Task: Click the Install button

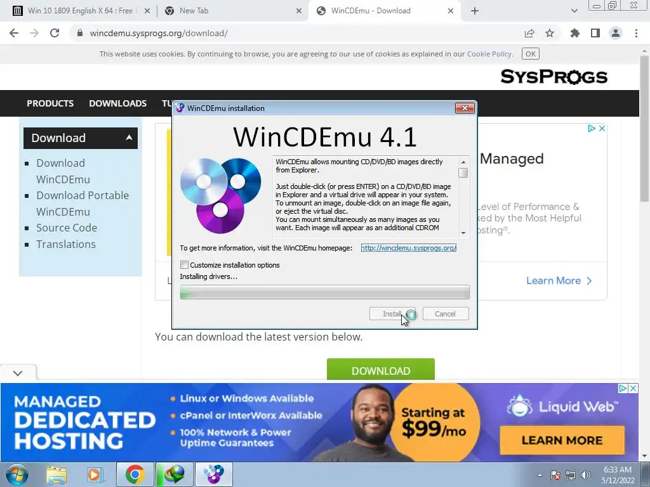Action: pyautogui.click(x=392, y=314)
